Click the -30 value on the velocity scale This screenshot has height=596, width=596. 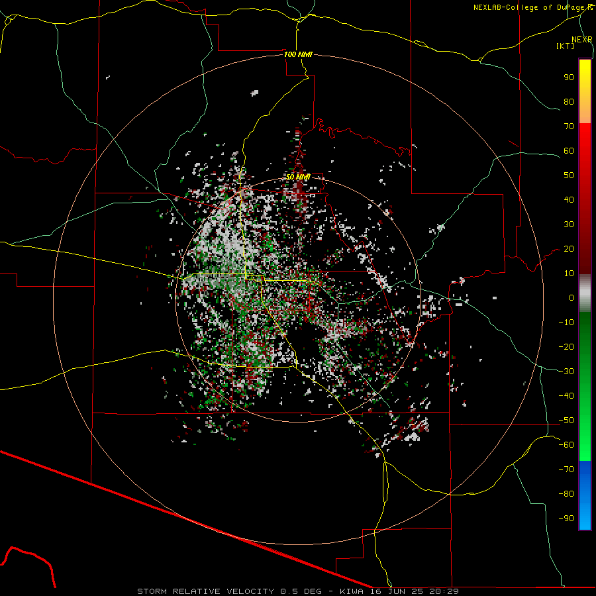tap(566, 372)
